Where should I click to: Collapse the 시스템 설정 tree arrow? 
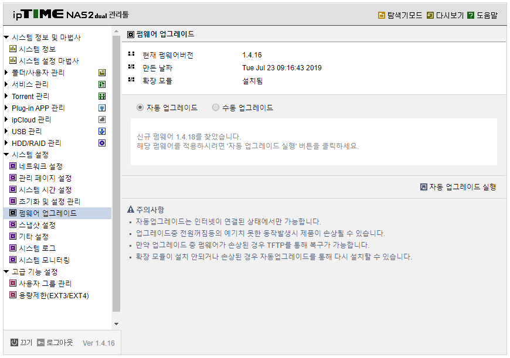6,155
